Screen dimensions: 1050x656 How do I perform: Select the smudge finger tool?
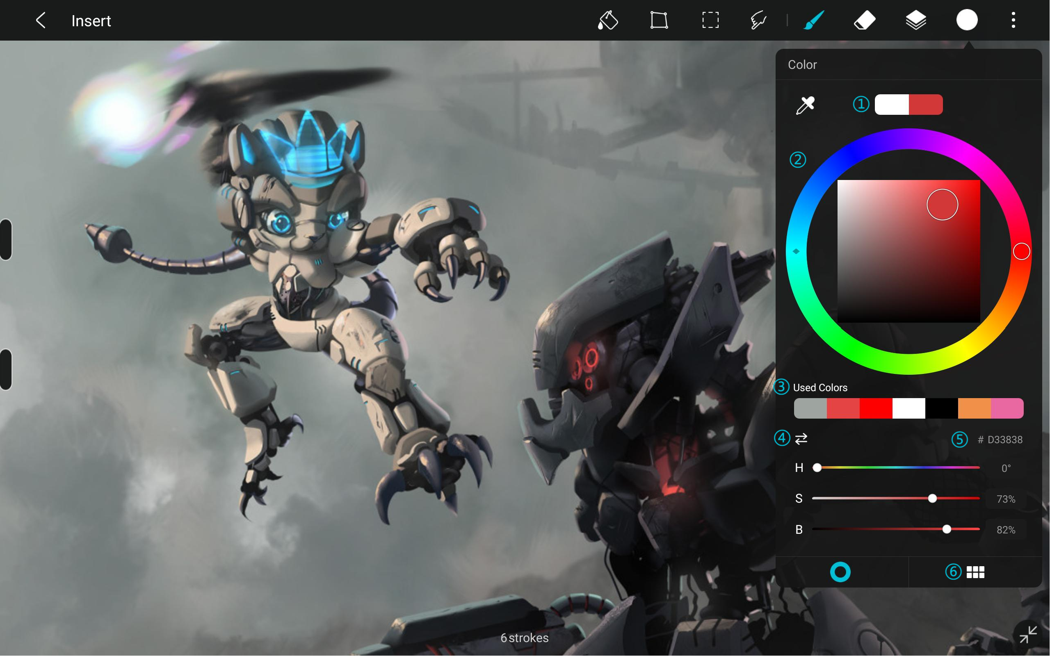(758, 20)
